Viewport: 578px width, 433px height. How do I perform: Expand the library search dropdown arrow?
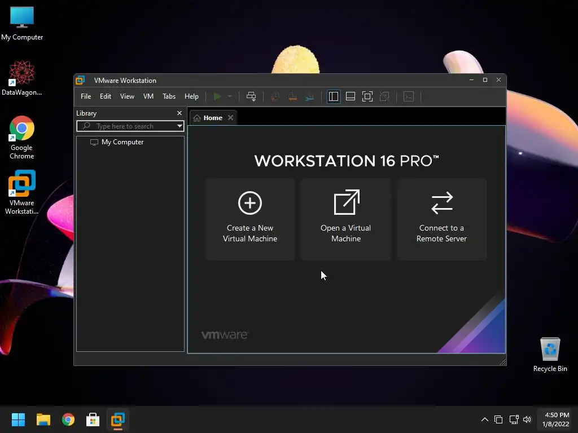click(x=179, y=126)
